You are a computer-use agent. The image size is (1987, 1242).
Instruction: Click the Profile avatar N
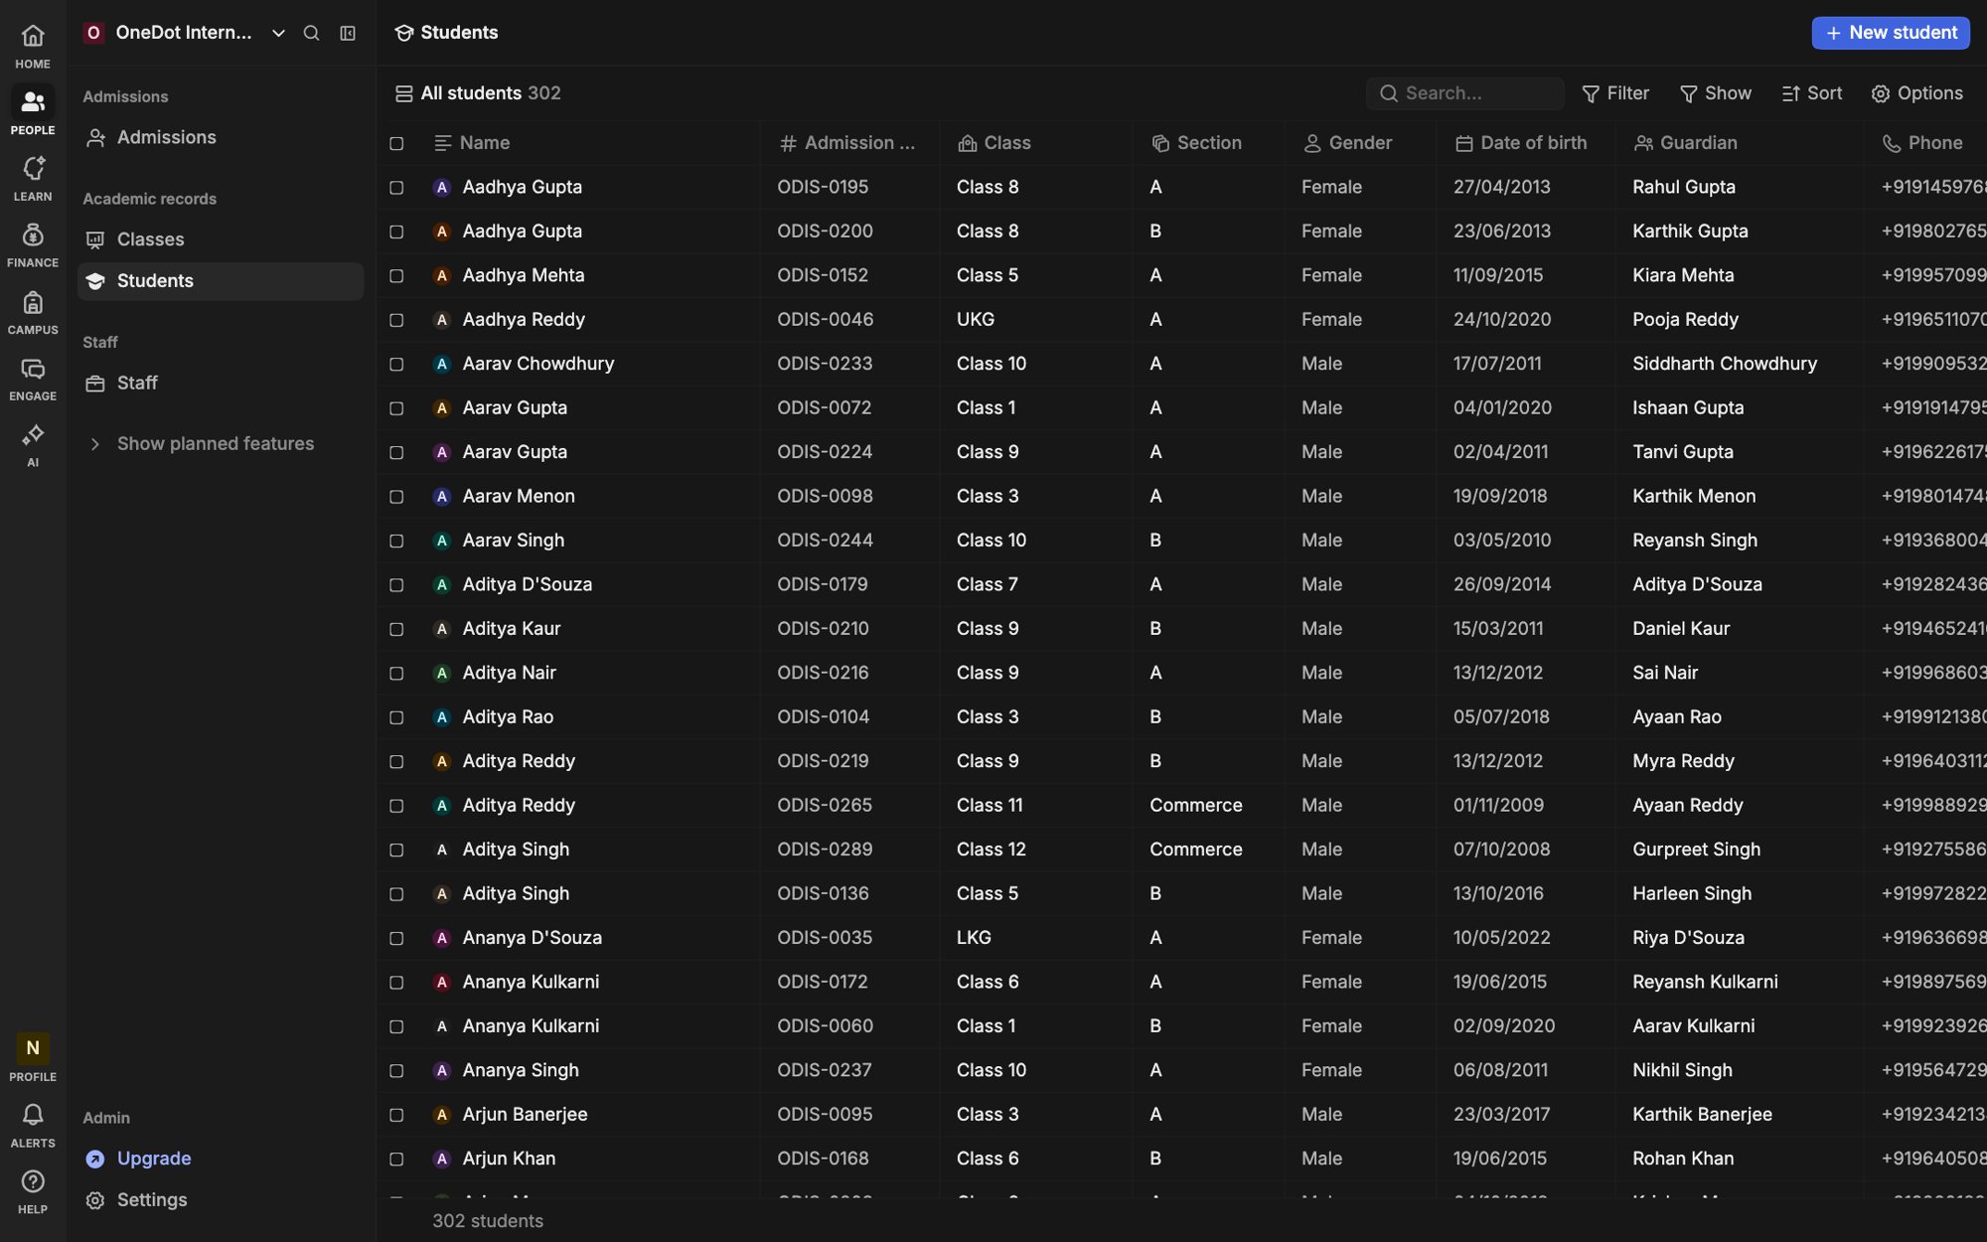pos(33,1048)
